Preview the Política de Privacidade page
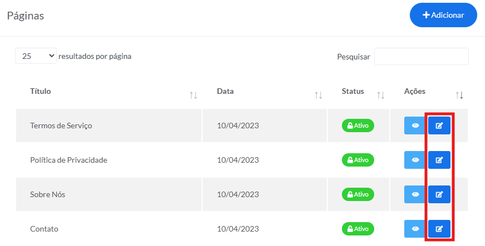The width and height of the screenshot is (485, 246). click(x=415, y=160)
